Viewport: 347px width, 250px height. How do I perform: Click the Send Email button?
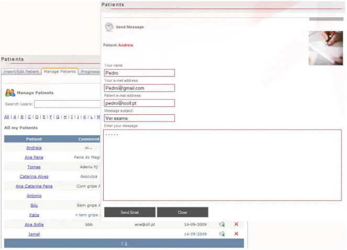point(130,212)
